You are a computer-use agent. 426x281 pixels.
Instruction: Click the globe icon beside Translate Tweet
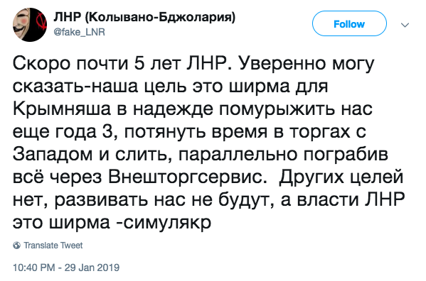point(16,246)
